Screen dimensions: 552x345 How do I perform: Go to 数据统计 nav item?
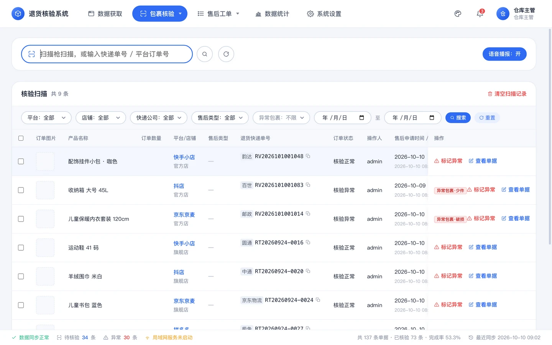(272, 14)
